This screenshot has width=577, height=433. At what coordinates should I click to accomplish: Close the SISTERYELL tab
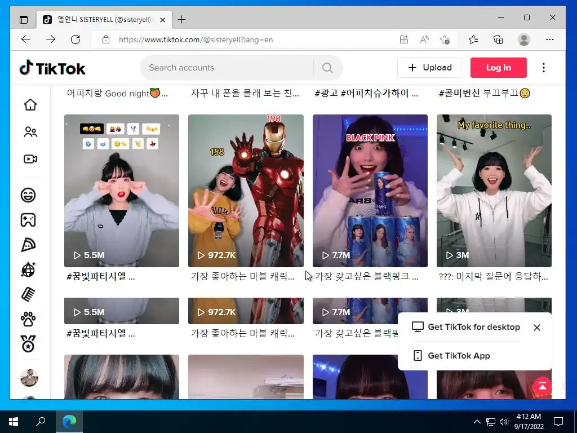pos(162,20)
